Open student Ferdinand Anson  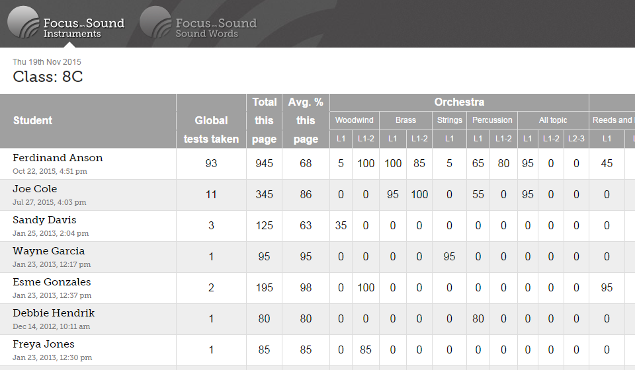click(58, 158)
